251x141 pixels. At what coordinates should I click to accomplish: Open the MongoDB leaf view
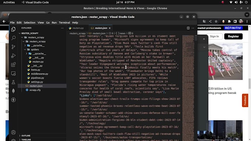(13, 91)
